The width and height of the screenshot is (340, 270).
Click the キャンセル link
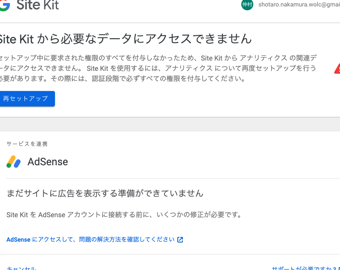pyautogui.click(x=21, y=268)
